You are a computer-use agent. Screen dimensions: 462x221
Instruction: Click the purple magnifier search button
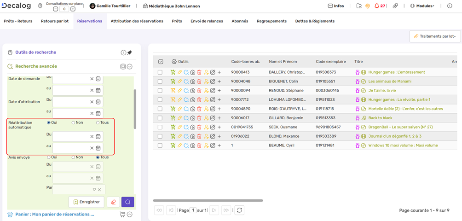(x=128, y=202)
